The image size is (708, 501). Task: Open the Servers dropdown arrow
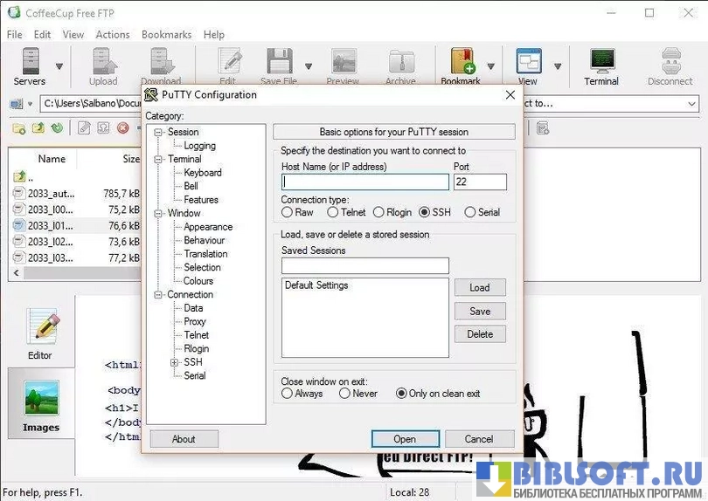[59, 66]
